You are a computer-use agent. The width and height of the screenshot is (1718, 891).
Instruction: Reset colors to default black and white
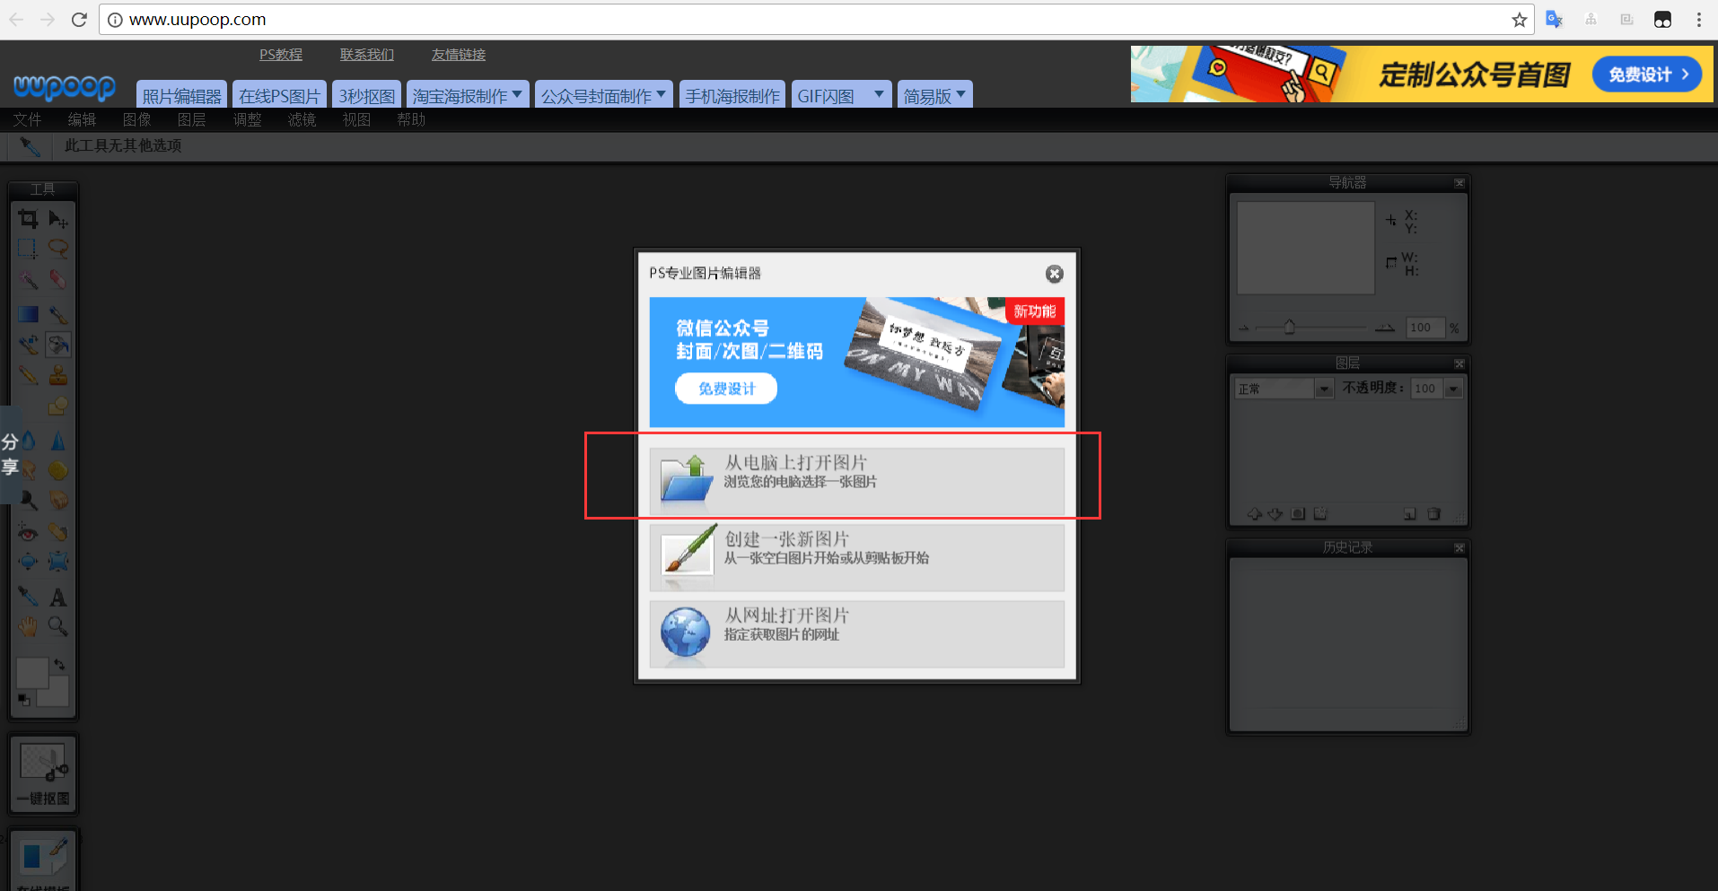click(x=24, y=700)
